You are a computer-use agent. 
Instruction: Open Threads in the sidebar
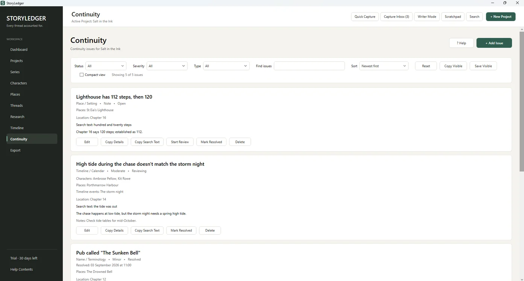(x=32, y=106)
